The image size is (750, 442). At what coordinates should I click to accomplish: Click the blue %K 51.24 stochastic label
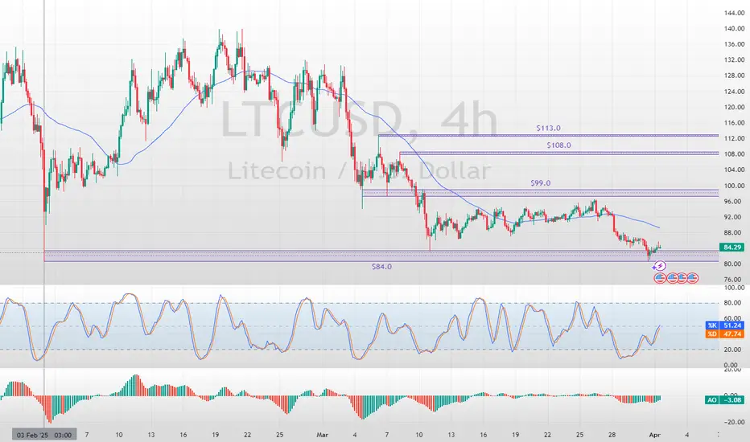click(x=724, y=325)
